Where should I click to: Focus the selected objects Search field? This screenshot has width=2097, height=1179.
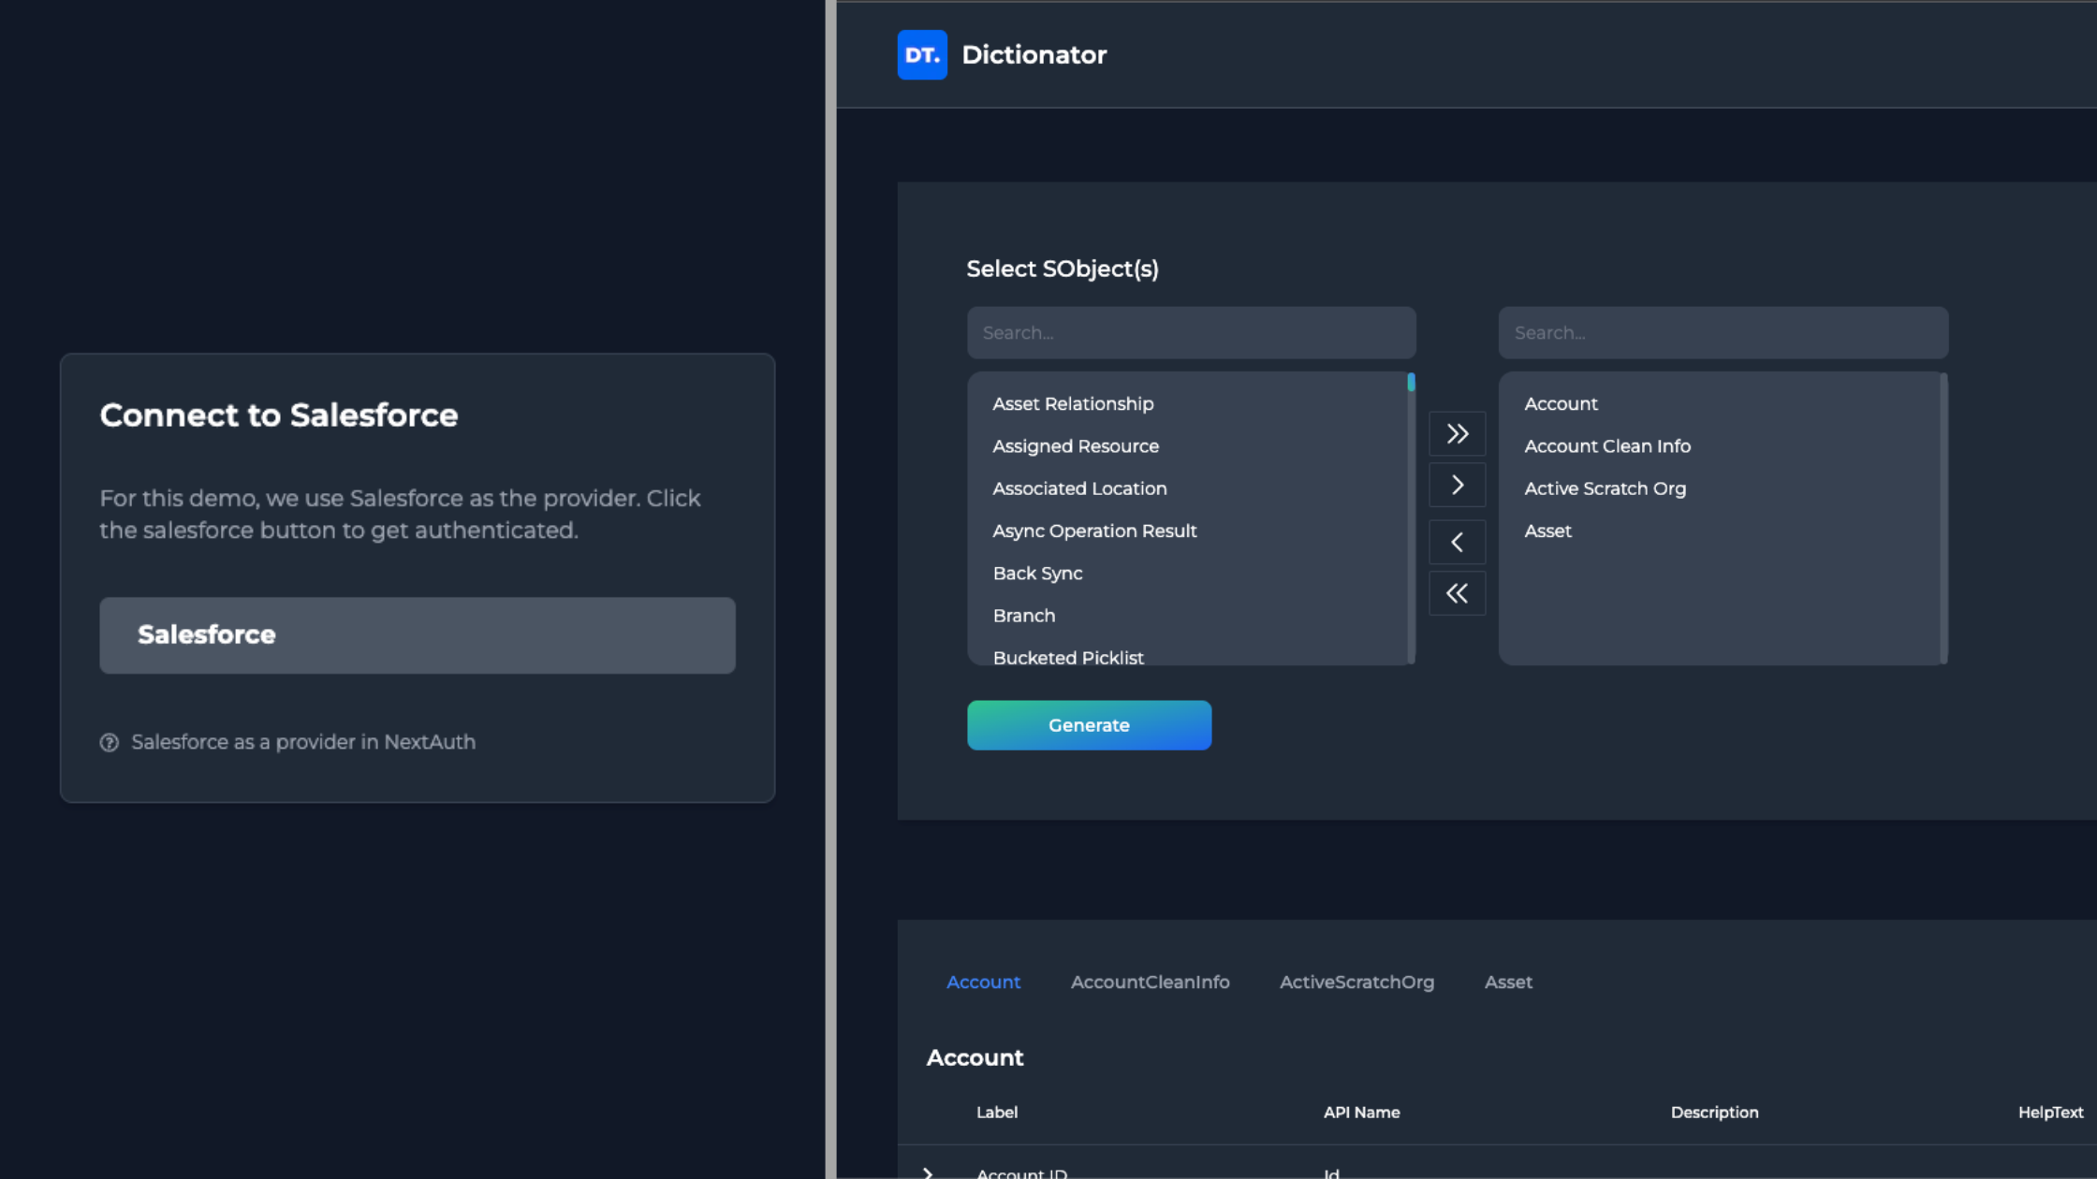(1723, 333)
